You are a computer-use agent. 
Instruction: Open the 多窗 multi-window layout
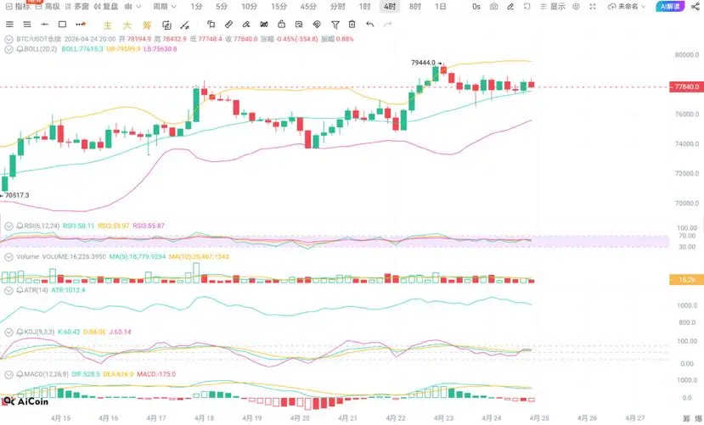pos(77,7)
